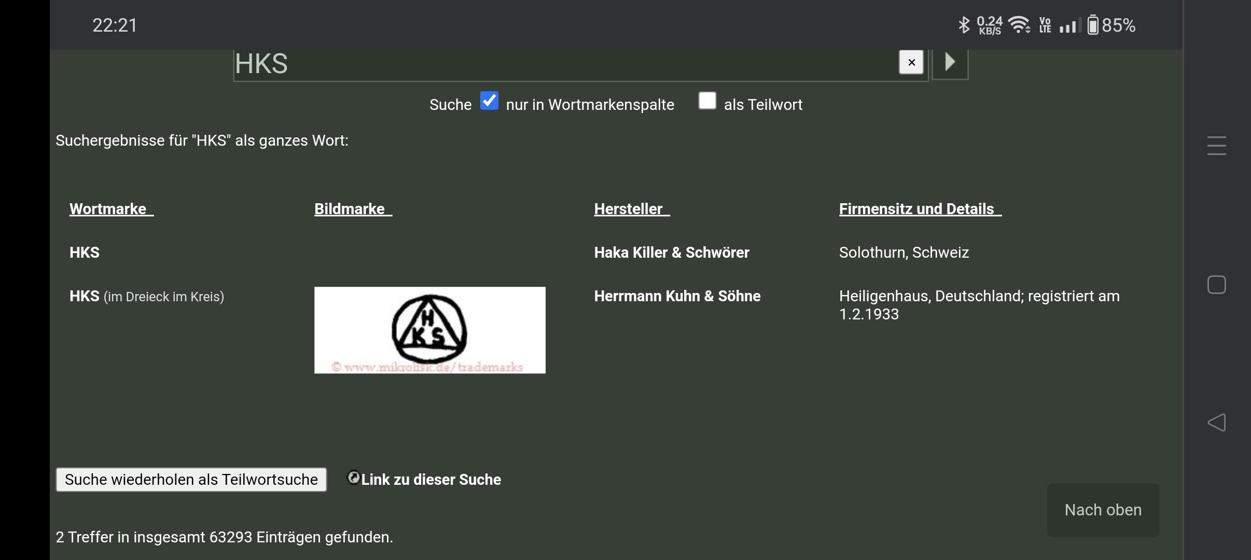The width and height of the screenshot is (1251, 560).
Task: Tap the 'Nach oben' button
Action: click(1103, 510)
